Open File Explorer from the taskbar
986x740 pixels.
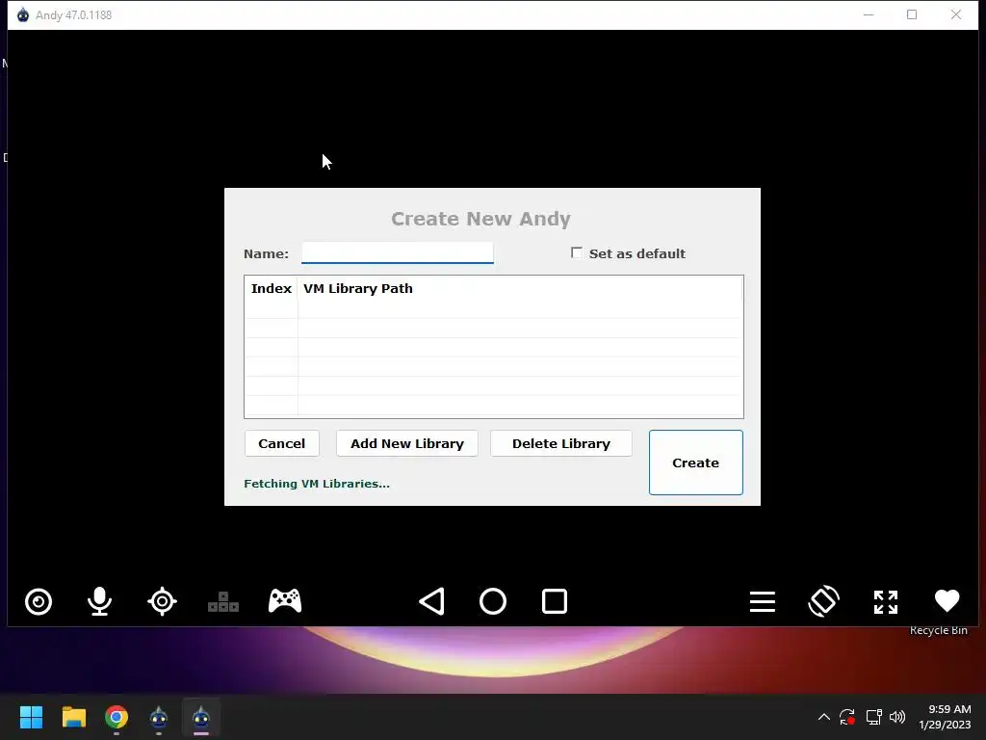(73, 717)
